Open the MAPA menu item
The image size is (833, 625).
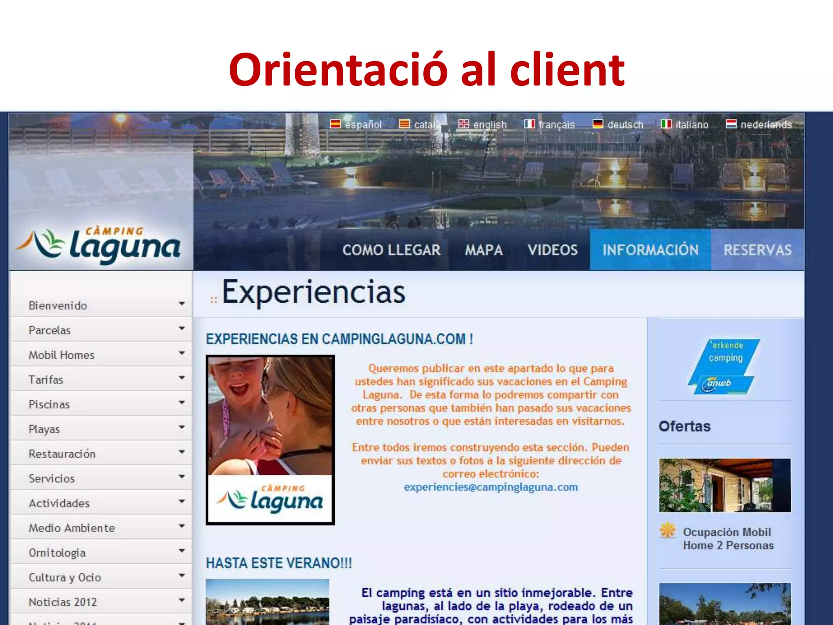(484, 250)
